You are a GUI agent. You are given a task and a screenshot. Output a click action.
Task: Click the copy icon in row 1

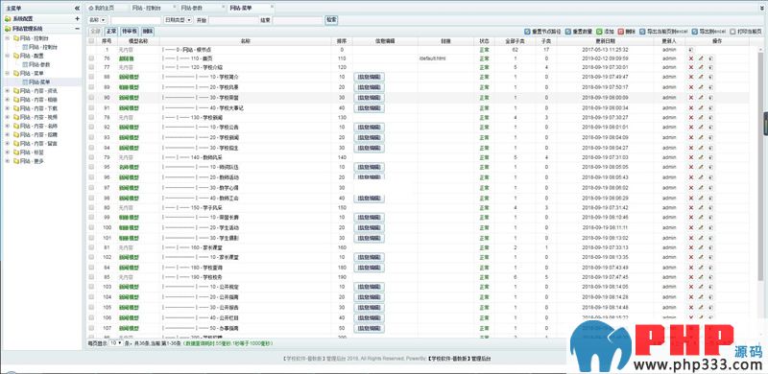click(690, 50)
